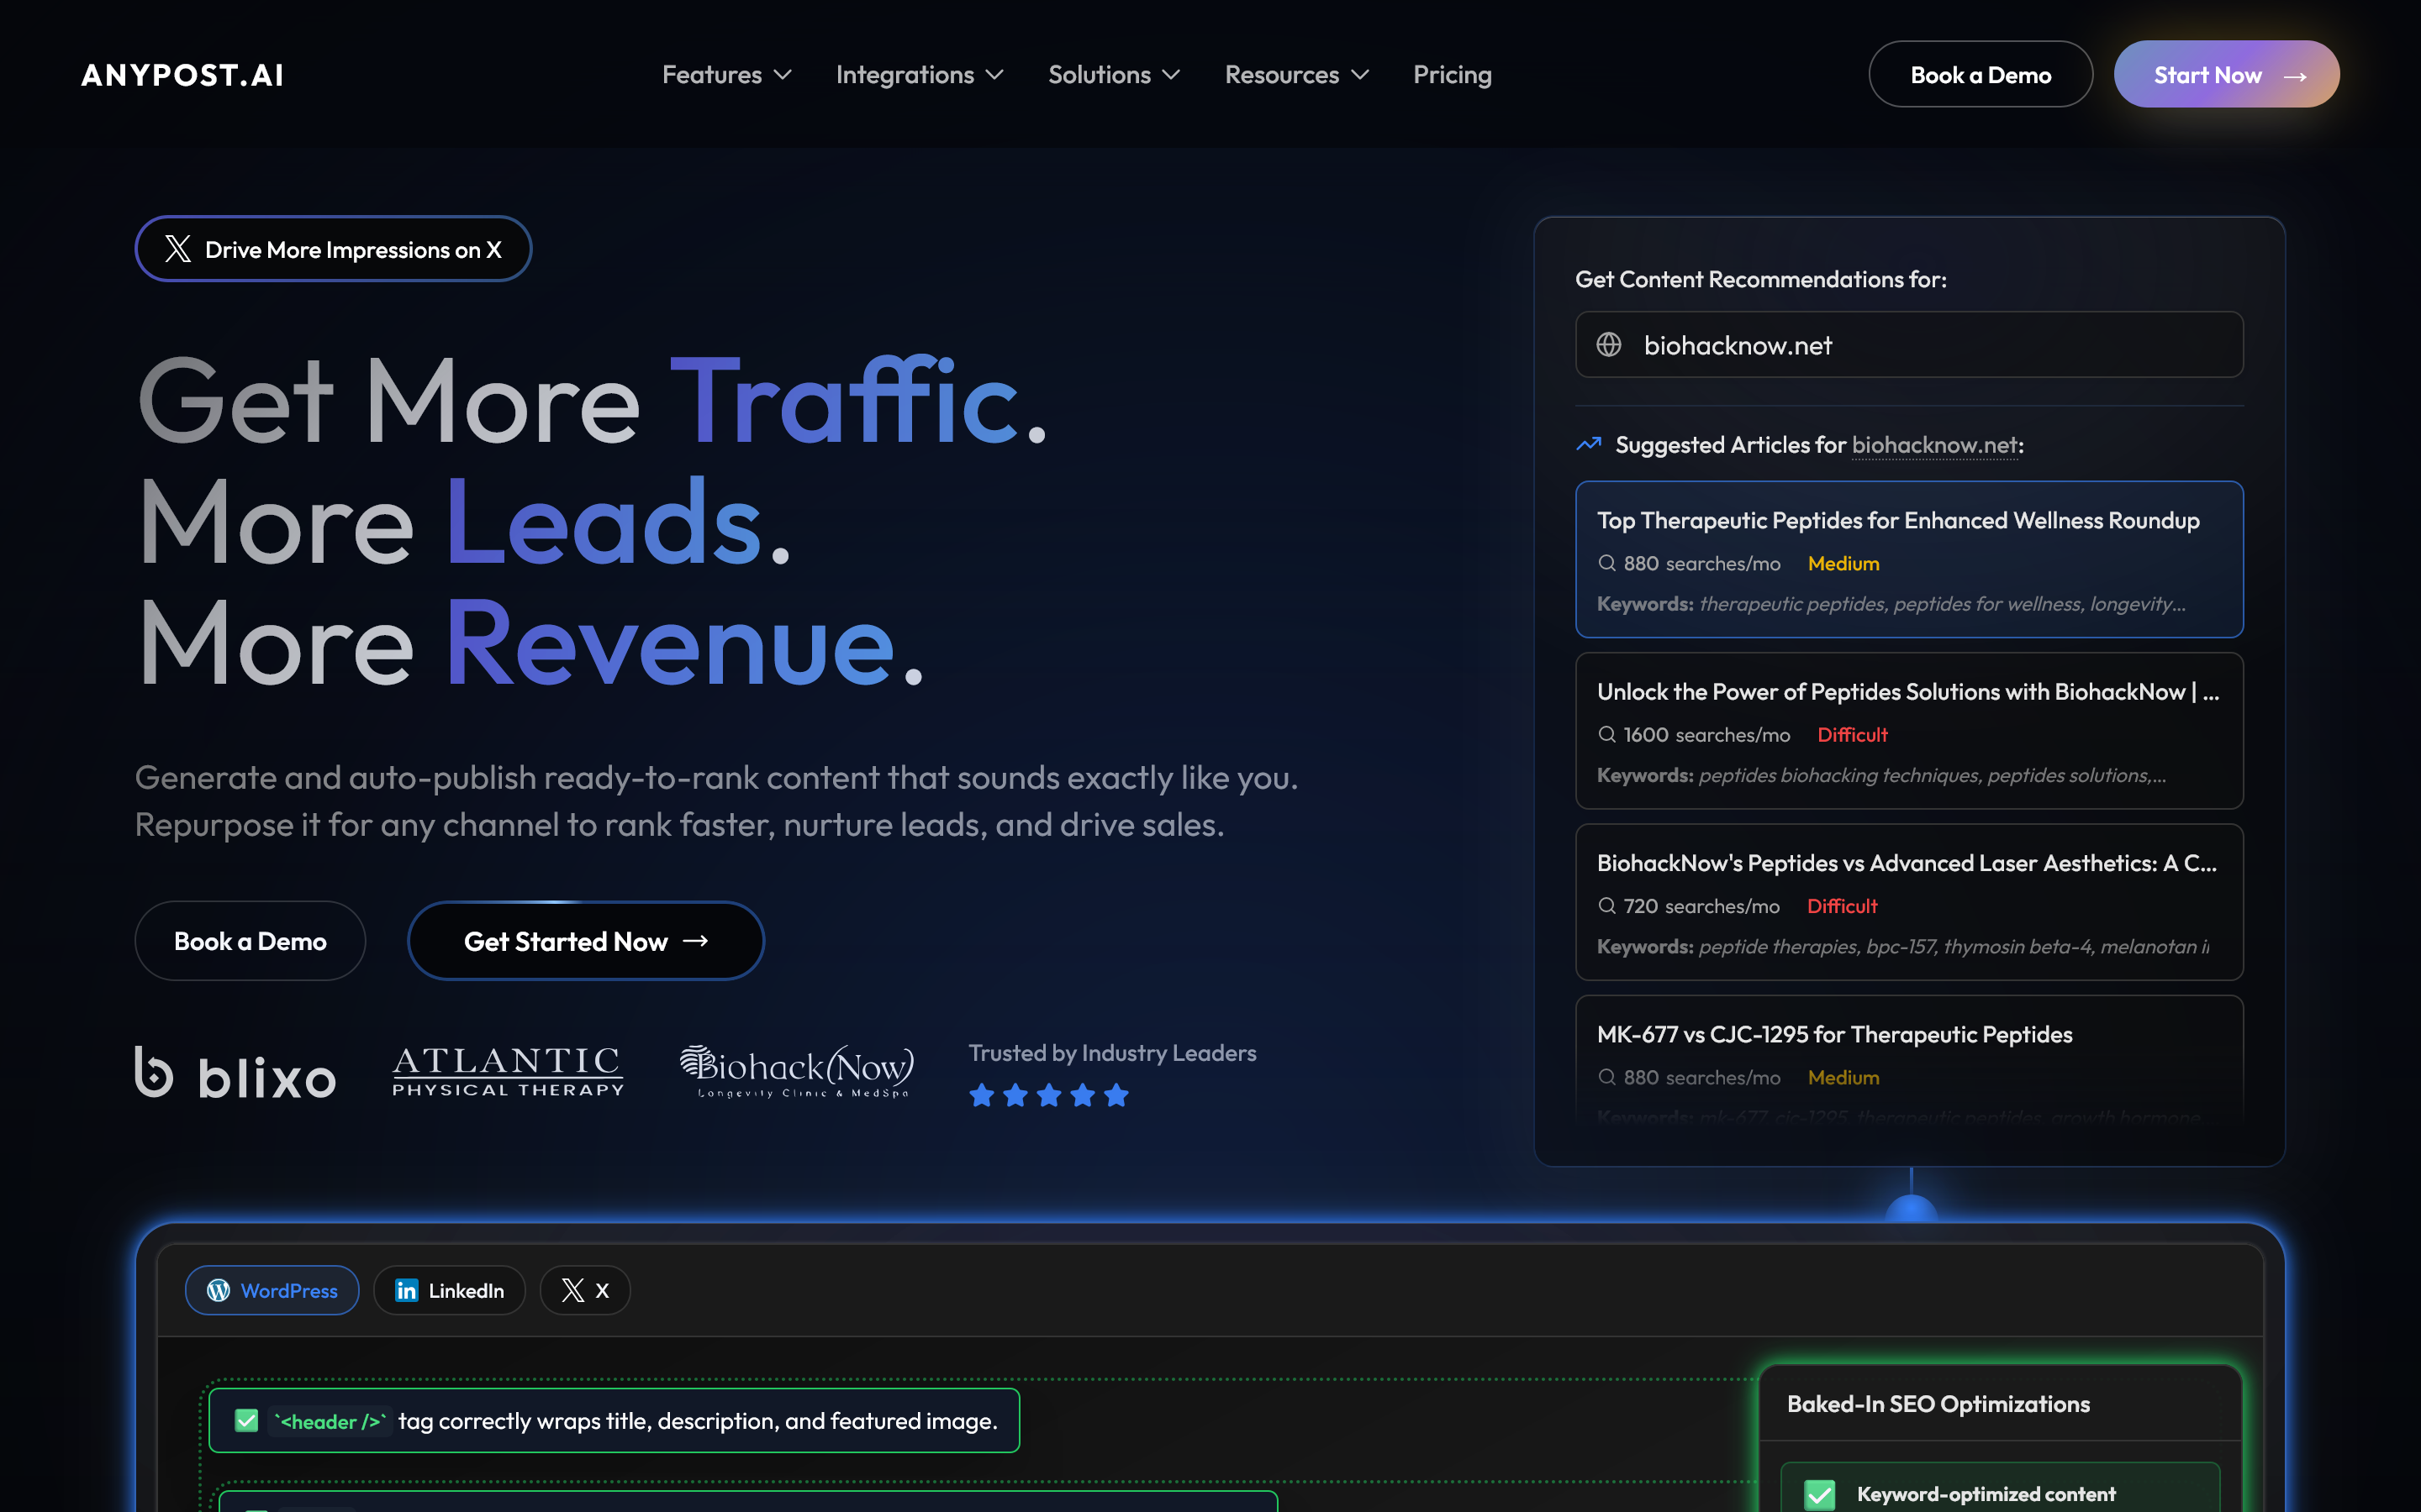Click the globe icon in the domain field
Screen dimensions: 2421x1512
pos(1609,345)
